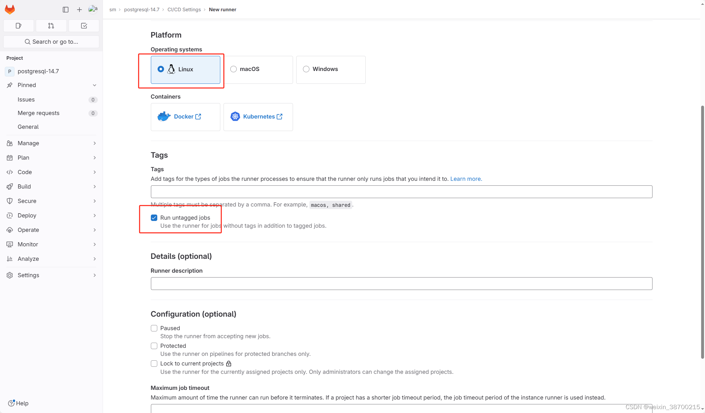Click the Learn more link about tags
The height and width of the screenshot is (413, 705).
click(x=466, y=179)
